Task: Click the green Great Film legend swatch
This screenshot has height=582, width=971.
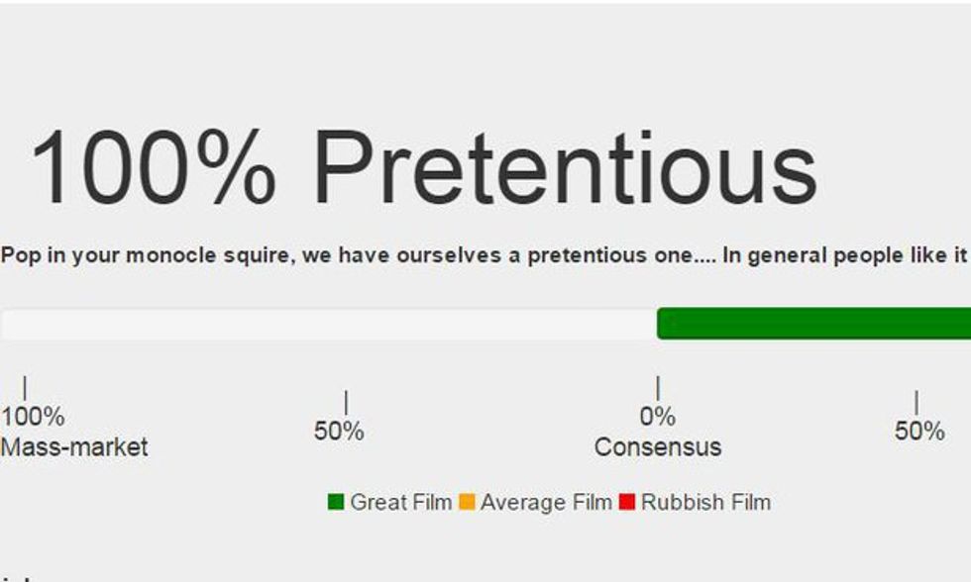Action: 336,502
